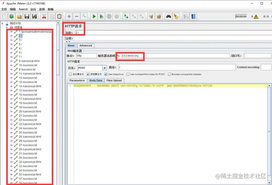Image resolution: width=272 pixels, height=185 pixels.
Task: Expand the 10 /success.txt node handle
Action: (12, 65)
